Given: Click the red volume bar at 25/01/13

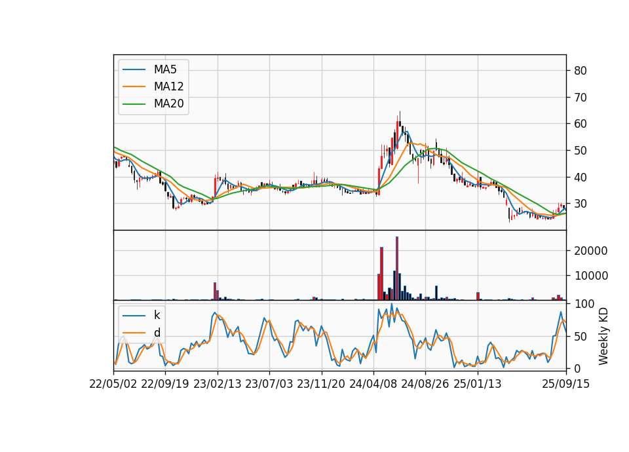Looking at the screenshot, I should (478, 296).
